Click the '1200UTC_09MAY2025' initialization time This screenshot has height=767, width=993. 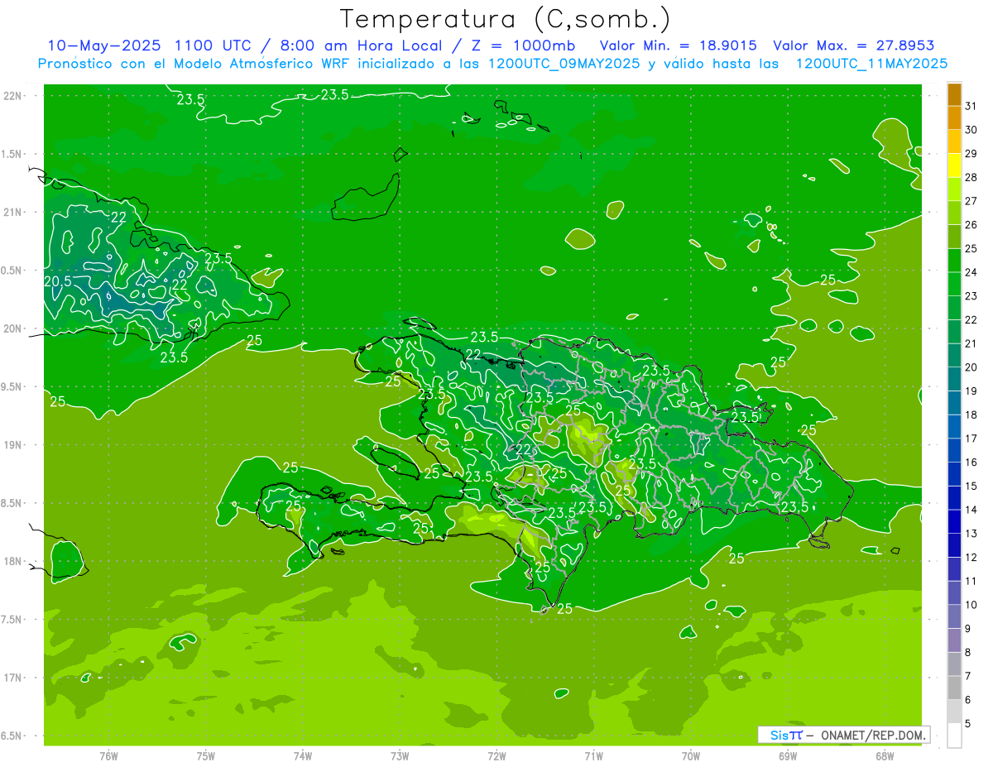click(x=564, y=63)
